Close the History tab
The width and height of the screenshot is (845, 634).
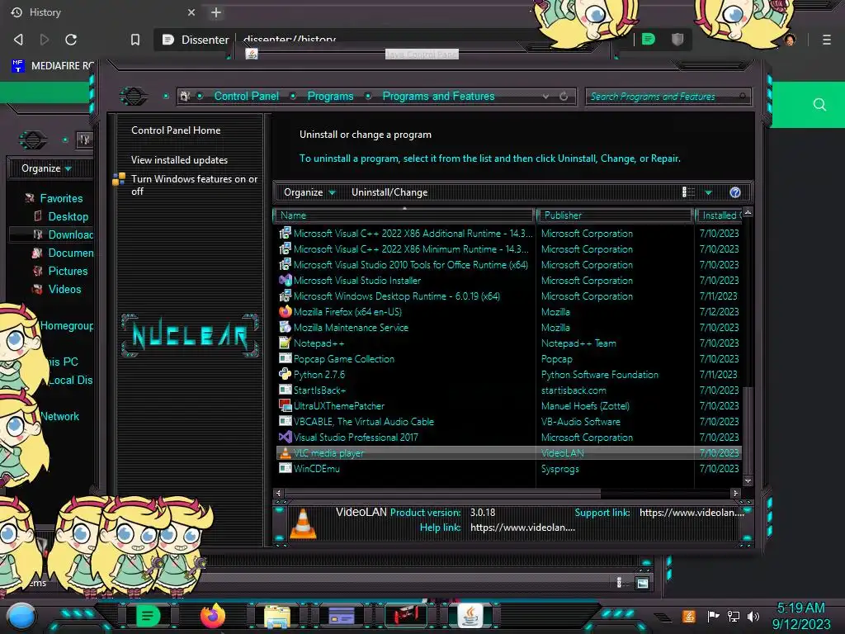coord(191,12)
